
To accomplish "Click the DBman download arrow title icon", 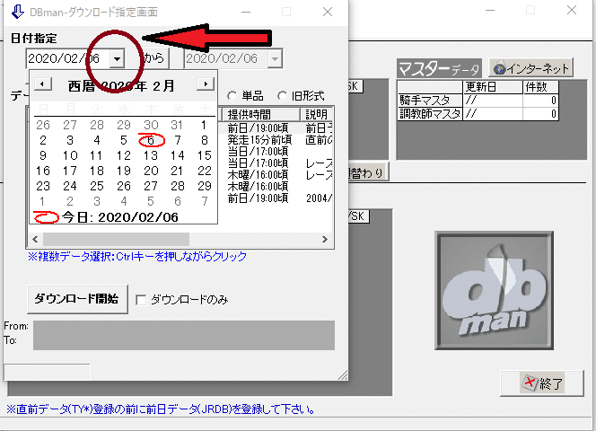I will pos(17,12).
